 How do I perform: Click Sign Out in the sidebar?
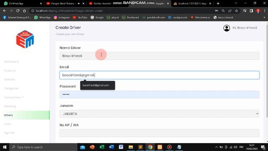pos(9,133)
